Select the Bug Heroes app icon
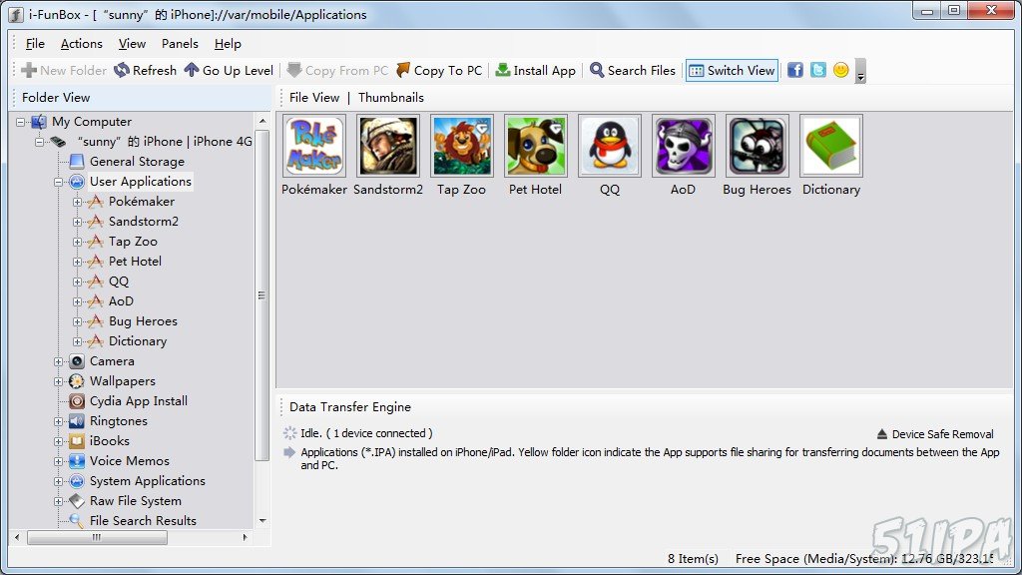1022x575 pixels. 757,146
